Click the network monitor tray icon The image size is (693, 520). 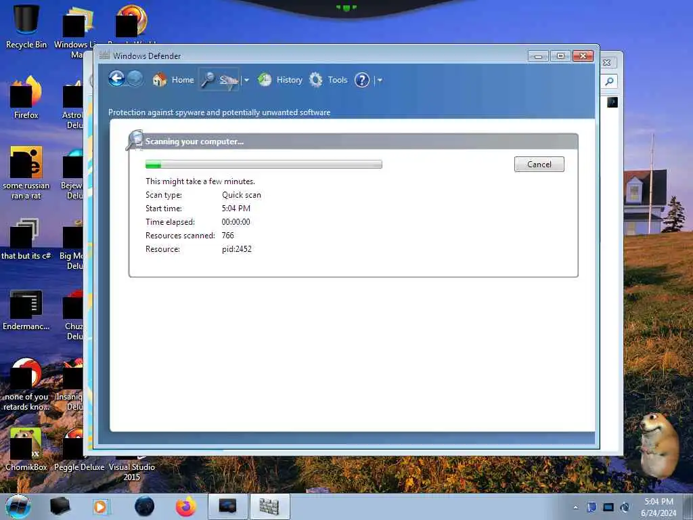pos(608,507)
